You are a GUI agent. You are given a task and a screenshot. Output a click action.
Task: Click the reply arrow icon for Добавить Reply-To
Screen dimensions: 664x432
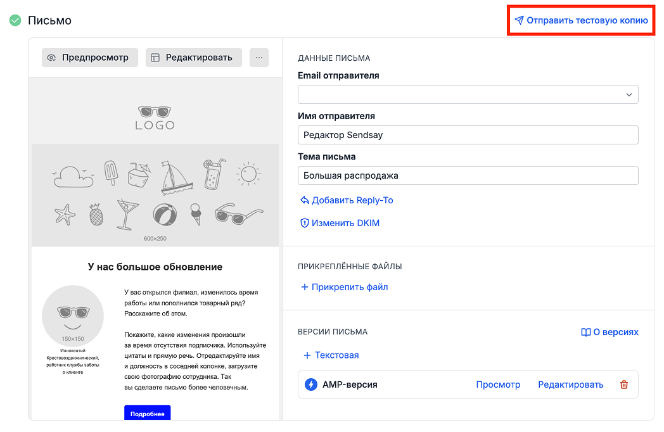[x=304, y=200]
